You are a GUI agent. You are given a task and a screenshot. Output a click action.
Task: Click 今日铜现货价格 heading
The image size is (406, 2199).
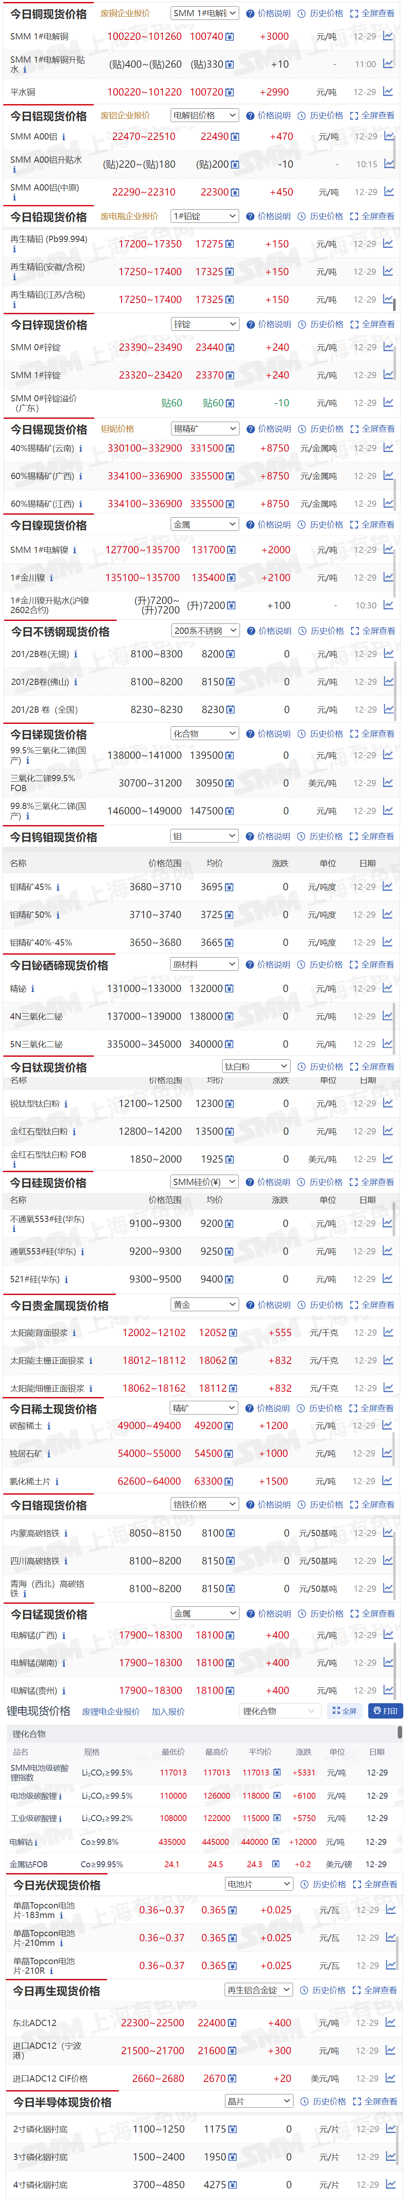point(49,14)
